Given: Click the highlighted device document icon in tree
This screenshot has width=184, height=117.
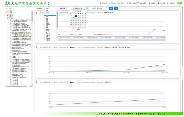Looking at the screenshot, I should click(11, 37).
